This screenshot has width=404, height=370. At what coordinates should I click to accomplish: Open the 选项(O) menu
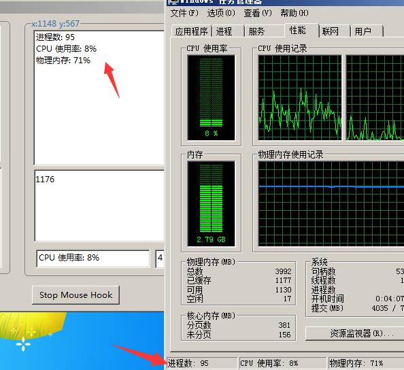221,13
